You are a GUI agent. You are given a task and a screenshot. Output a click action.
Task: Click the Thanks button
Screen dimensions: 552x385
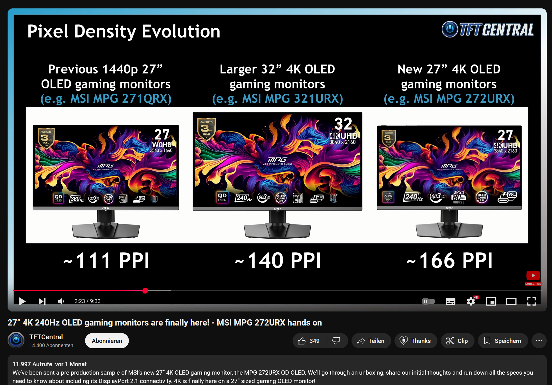[416, 341]
